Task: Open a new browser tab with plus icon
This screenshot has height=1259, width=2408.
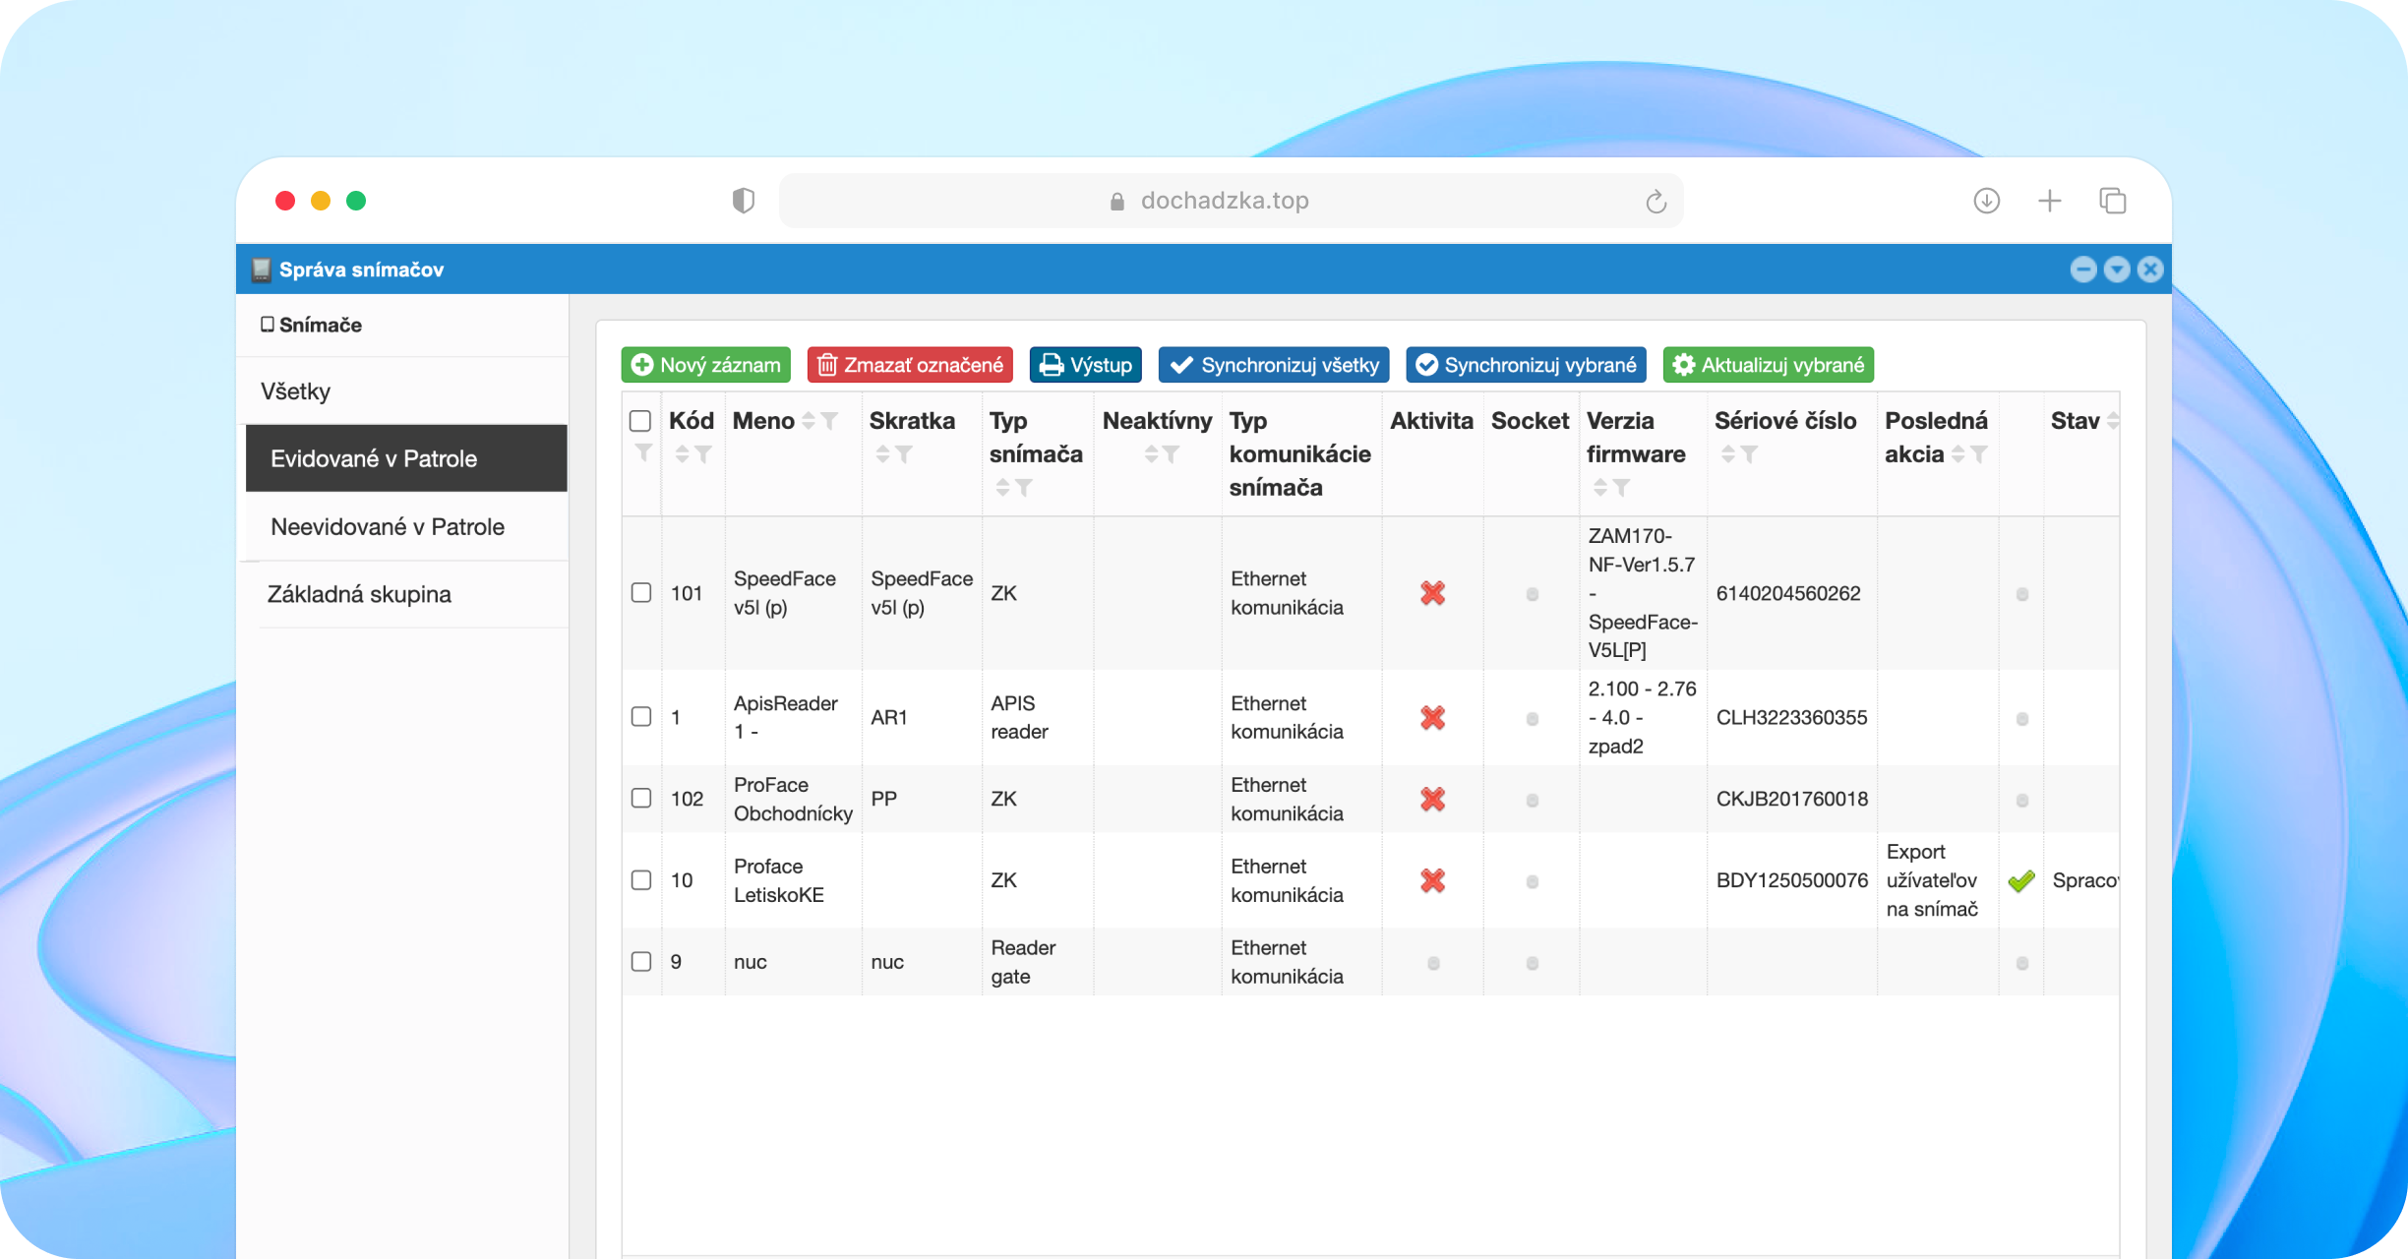Action: point(2050,201)
